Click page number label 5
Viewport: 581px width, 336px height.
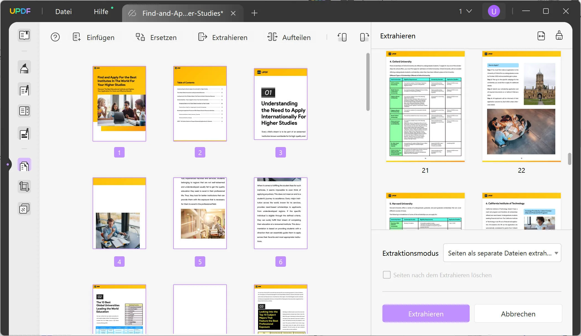point(200,262)
